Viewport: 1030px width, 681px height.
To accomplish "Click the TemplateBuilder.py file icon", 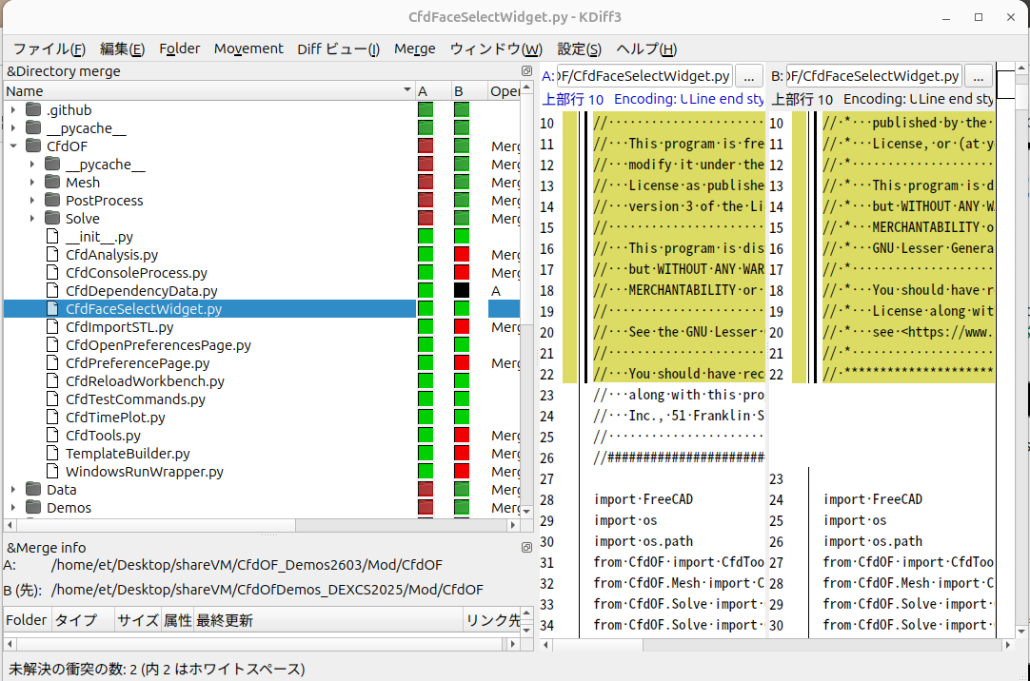I will click(54, 454).
